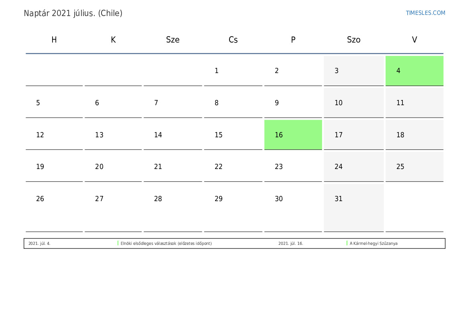Click the V weekday column header
This screenshot has height=332, width=469.
[414, 40]
